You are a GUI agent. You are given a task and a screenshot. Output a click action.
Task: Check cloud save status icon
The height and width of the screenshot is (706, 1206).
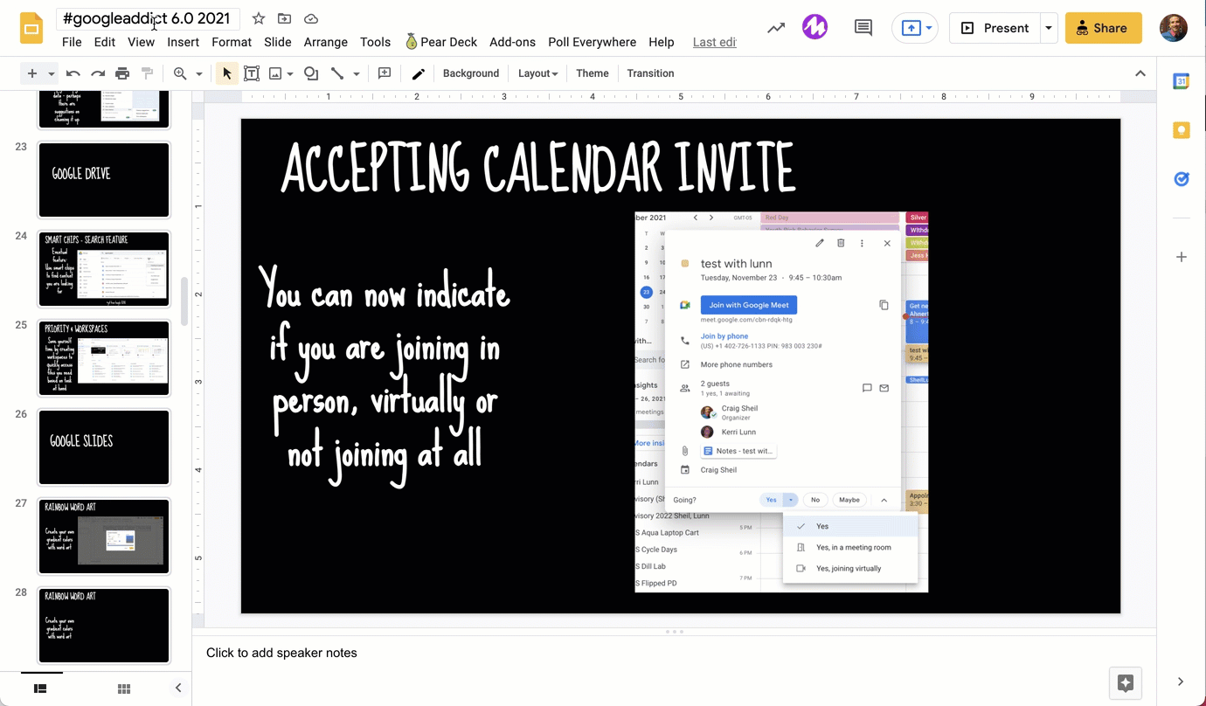click(x=310, y=18)
